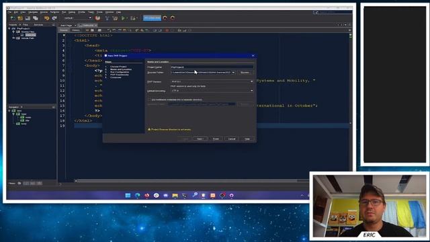Click the Build Project hammer icon

pos(107,18)
